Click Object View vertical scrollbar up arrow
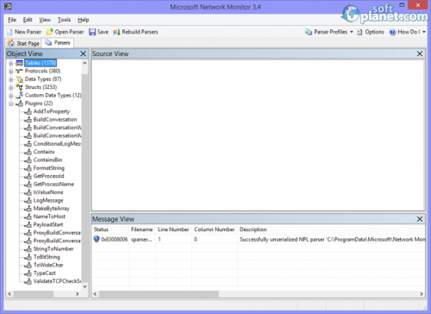 [84, 63]
